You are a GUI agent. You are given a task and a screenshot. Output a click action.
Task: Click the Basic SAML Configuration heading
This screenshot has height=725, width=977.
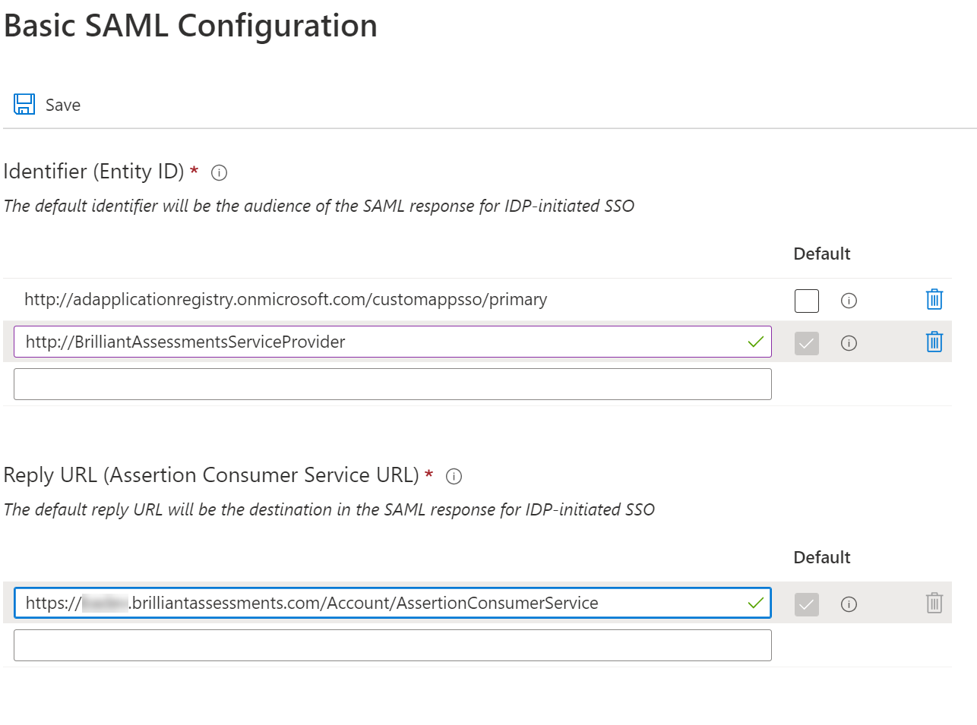coord(191,26)
